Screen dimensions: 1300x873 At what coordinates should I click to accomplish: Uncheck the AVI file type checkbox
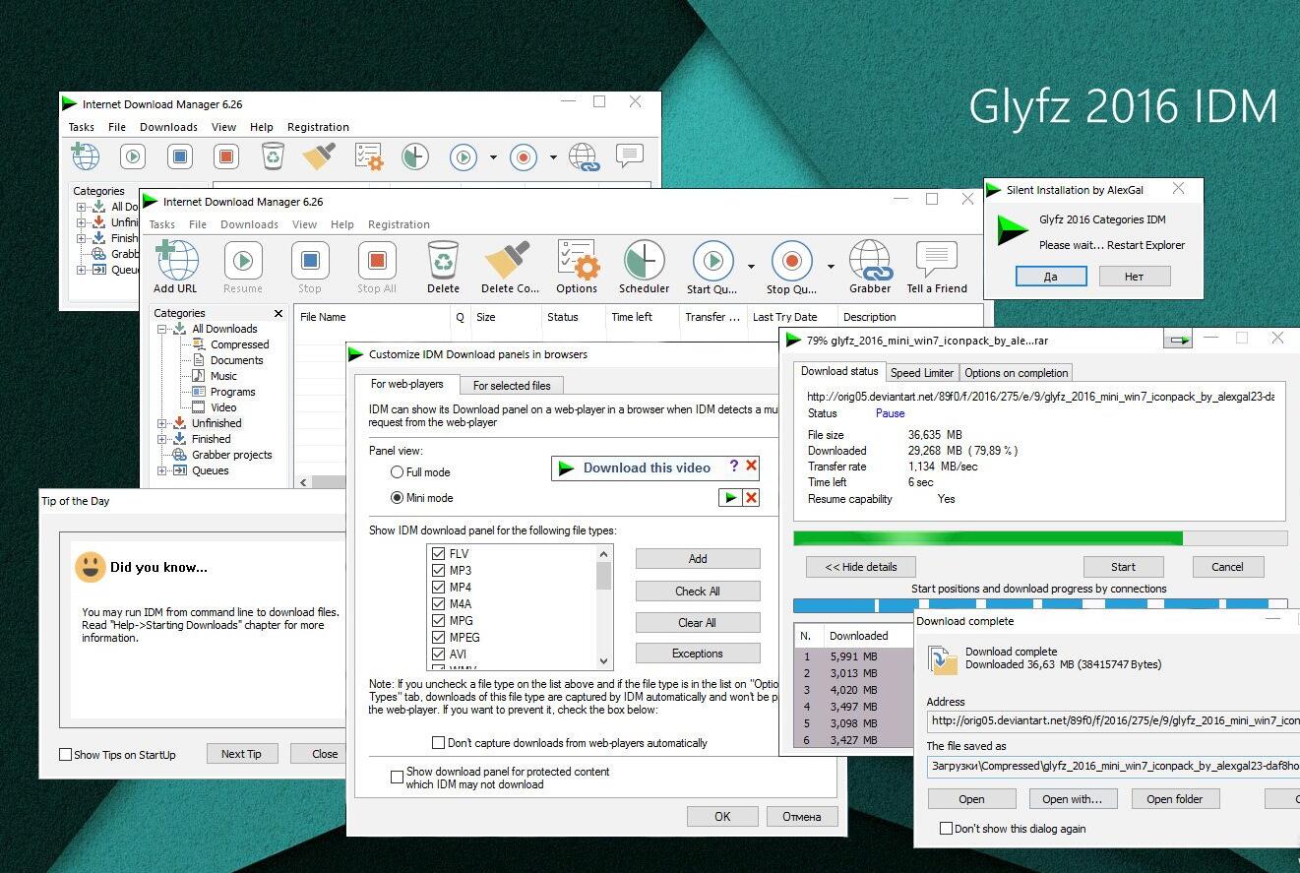click(x=439, y=654)
